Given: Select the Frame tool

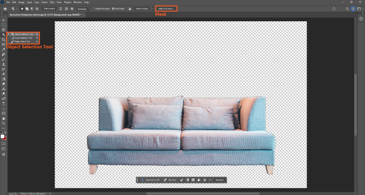Looking at the screenshot, I should [x=3, y=44].
